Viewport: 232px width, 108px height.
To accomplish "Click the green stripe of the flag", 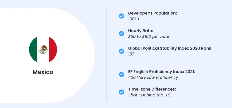I will click(x=33, y=50).
